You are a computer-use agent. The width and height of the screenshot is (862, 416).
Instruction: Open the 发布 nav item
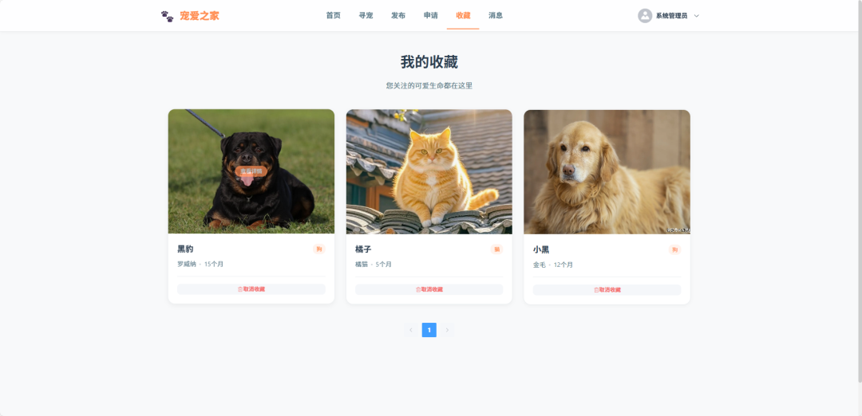coord(398,15)
